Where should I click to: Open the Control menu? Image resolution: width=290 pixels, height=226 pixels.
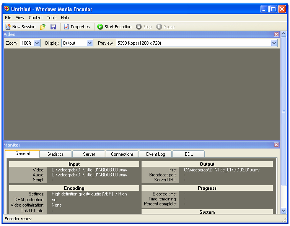pyautogui.click(x=36, y=18)
